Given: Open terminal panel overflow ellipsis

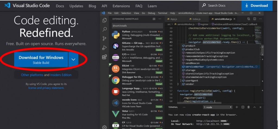Looking at the screenshot, I should pos(184,107).
